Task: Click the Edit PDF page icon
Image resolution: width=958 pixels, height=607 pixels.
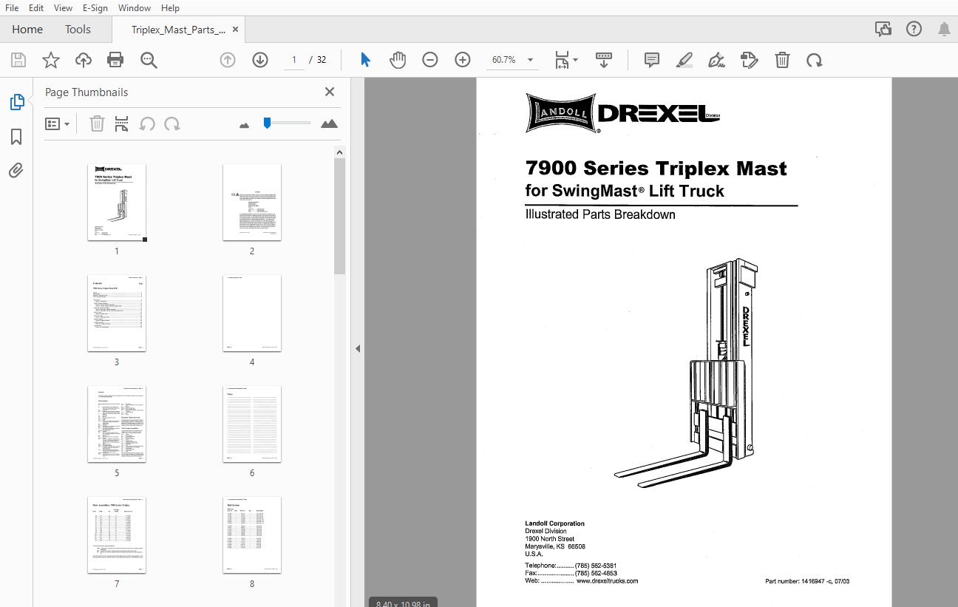Action: 750,60
